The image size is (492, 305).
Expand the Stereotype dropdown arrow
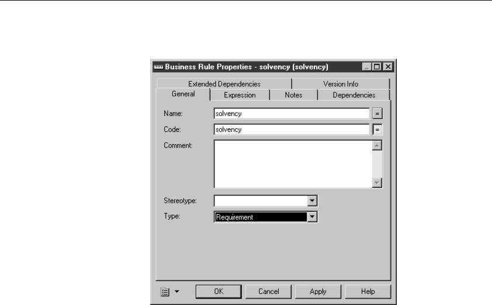click(x=312, y=201)
